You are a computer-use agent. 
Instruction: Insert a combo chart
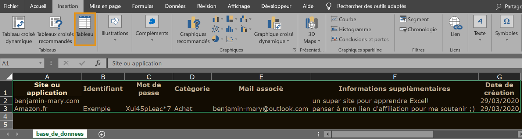pyautogui.click(x=244, y=29)
